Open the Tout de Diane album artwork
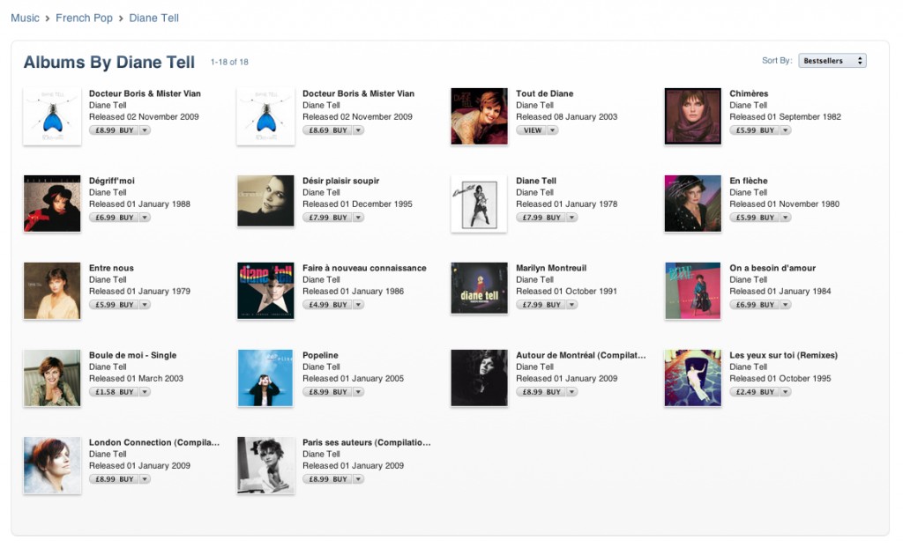This screenshot has width=903, height=548. (479, 116)
